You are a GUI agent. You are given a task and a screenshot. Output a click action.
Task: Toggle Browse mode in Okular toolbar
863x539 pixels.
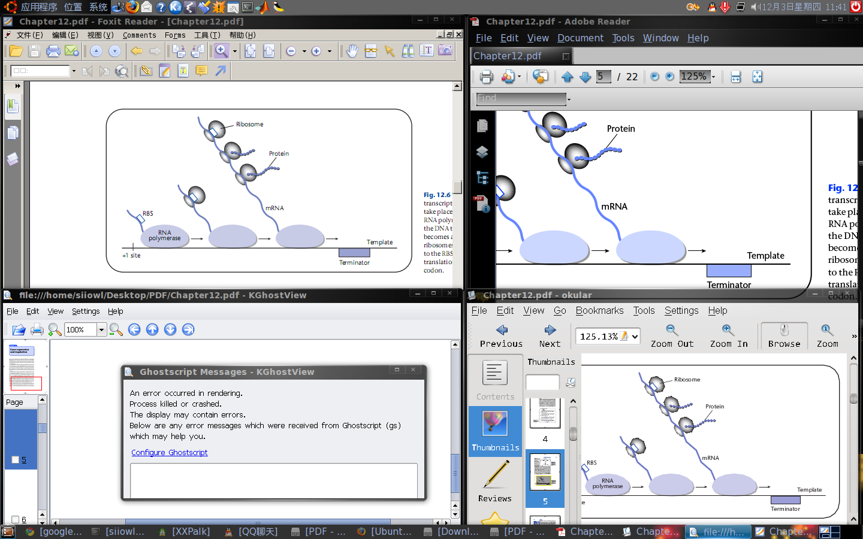pyautogui.click(x=784, y=336)
